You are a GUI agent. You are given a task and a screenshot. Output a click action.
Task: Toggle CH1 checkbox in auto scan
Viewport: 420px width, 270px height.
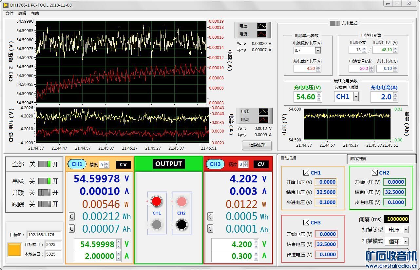[306, 173]
